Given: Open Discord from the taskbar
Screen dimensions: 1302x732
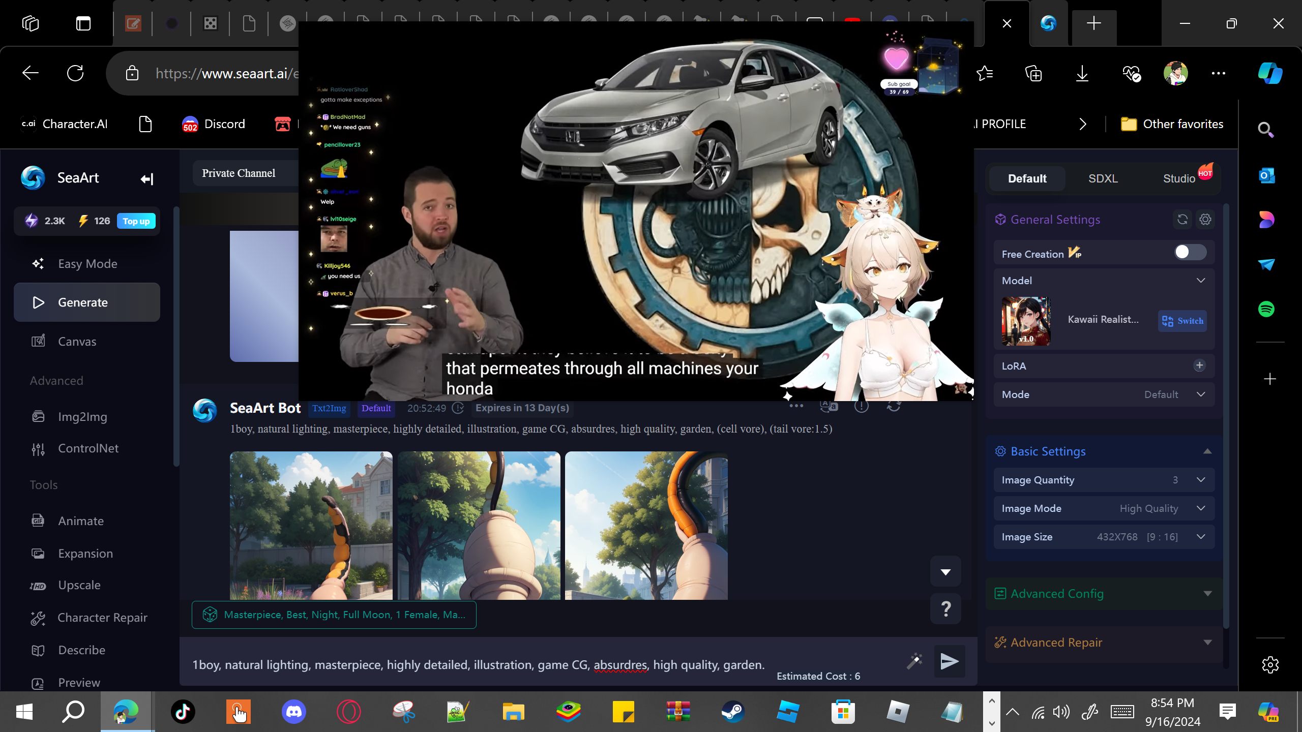Looking at the screenshot, I should point(294,712).
